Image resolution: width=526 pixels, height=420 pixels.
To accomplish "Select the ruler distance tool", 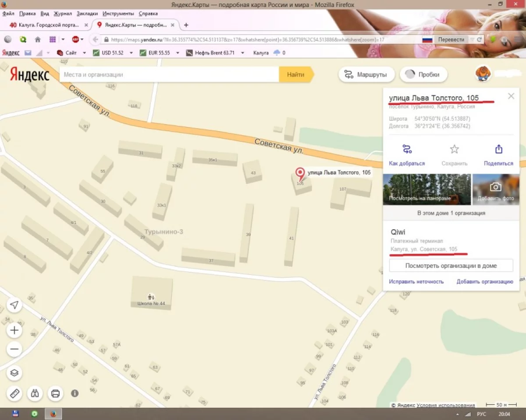I will pyautogui.click(x=14, y=393).
